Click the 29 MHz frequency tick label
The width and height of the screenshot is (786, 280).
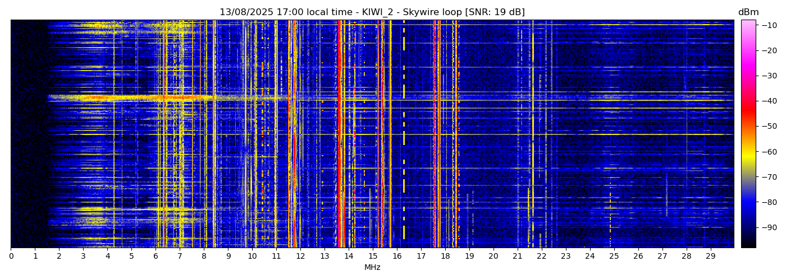point(710,256)
